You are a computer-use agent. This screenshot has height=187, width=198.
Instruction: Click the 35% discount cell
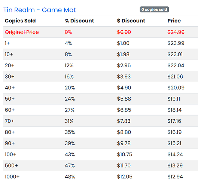[x=70, y=132]
